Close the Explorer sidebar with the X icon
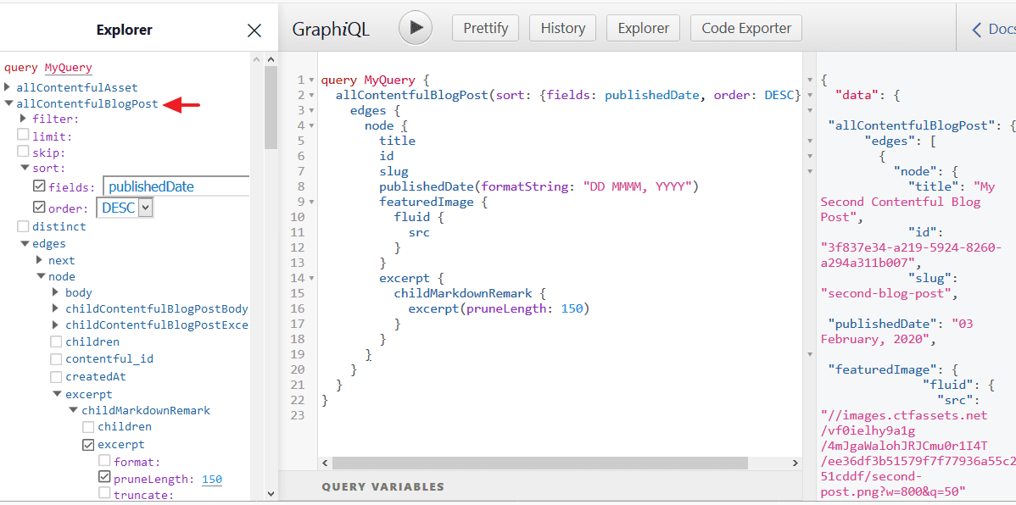 point(254,29)
